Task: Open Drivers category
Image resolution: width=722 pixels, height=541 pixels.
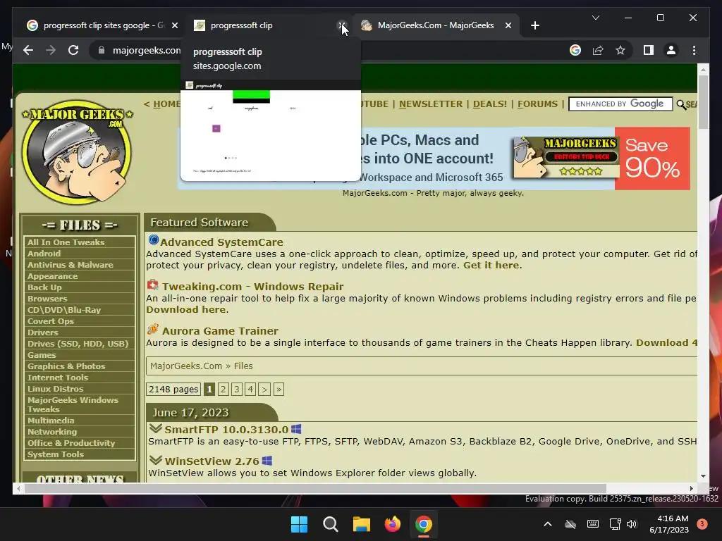Action: click(42, 332)
